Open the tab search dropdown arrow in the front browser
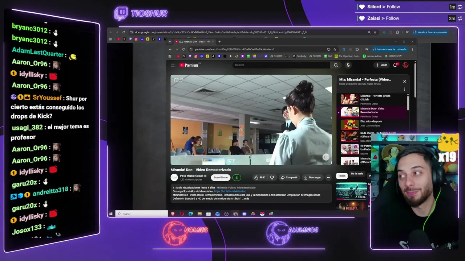Viewport: 465px width, 261px height. click(x=170, y=42)
